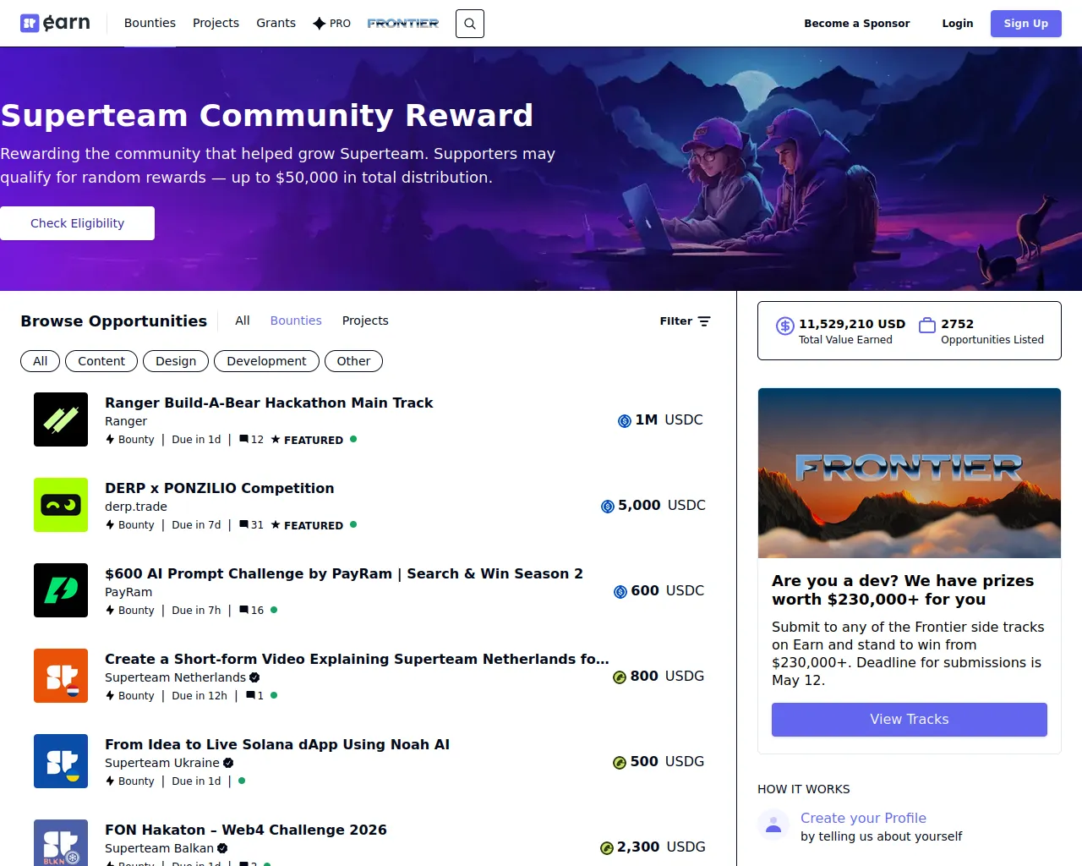
Task: Click the USDG coin icon next to 2,300
Action: (607, 848)
